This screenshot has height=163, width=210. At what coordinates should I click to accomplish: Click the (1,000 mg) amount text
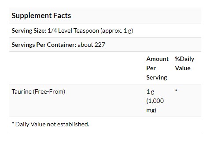[x=155, y=106]
